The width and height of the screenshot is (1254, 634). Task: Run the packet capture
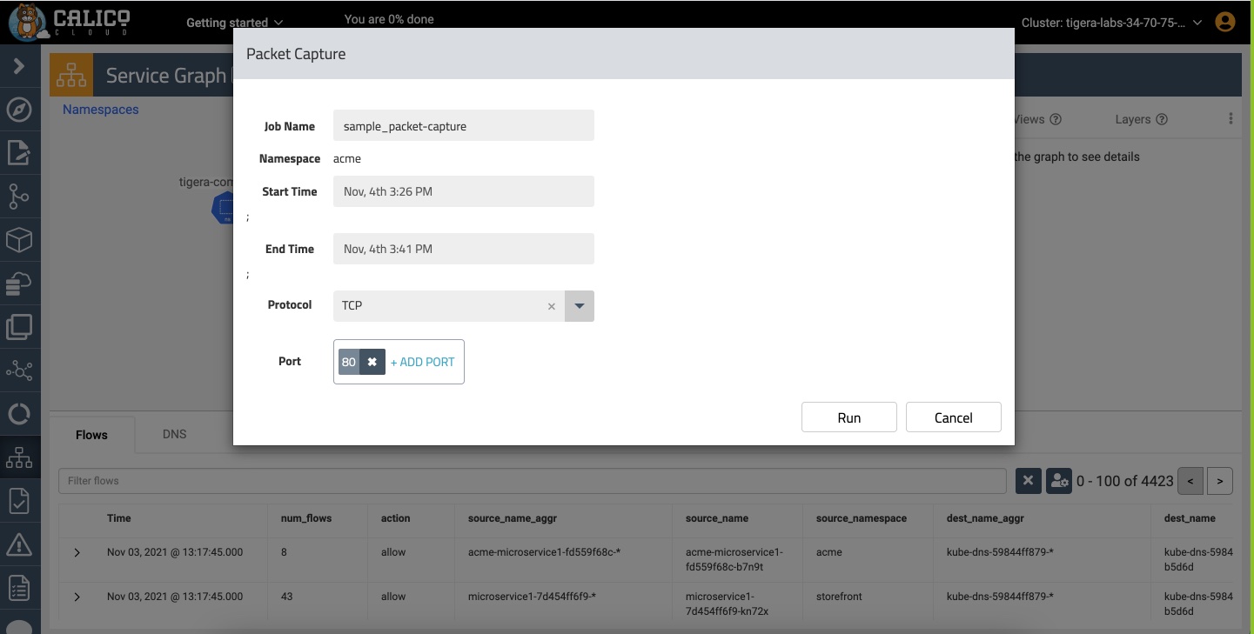pyautogui.click(x=849, y=417)
